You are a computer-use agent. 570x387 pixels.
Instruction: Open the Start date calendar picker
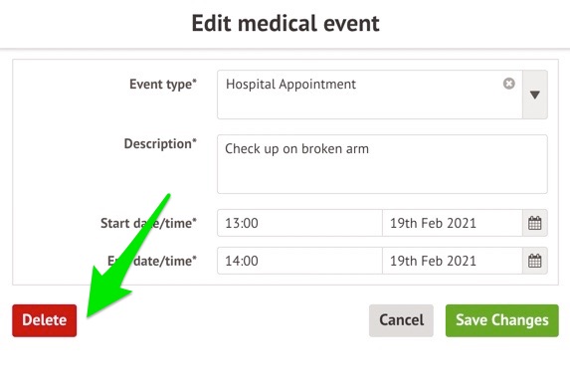(535, 223)
